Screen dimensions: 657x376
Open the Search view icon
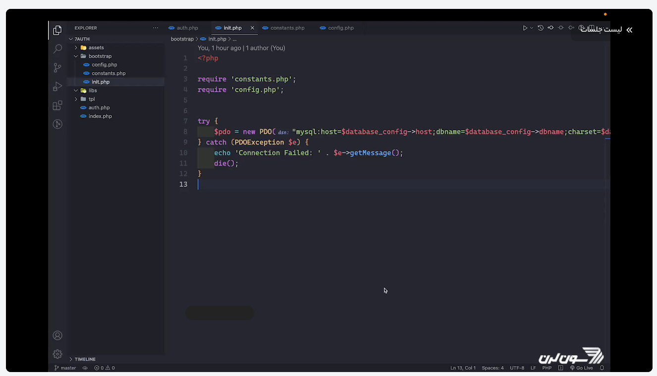[x=57, y=48]
